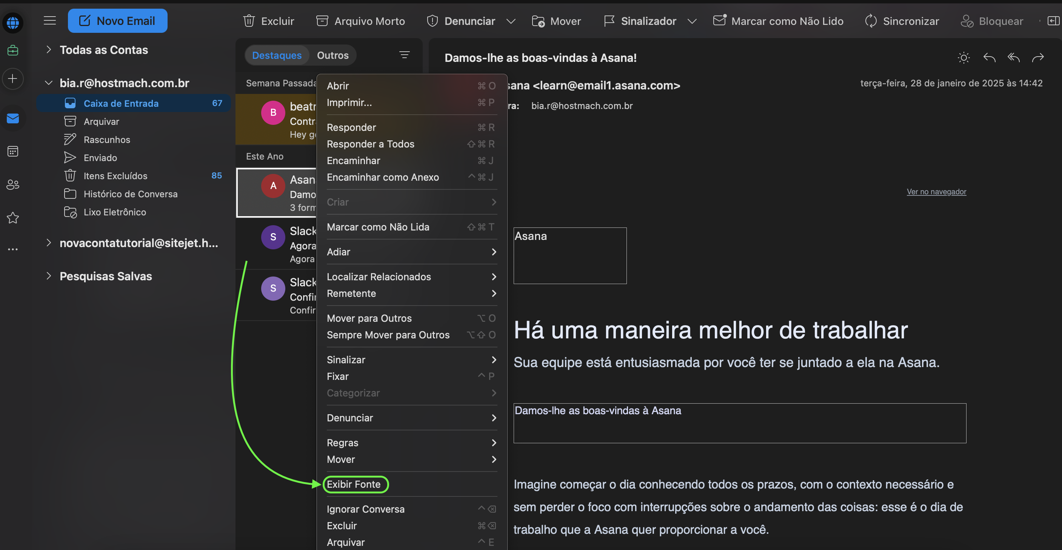Expand Todas as Contas
1062x550 pixels.
click(x=49, y=50)
